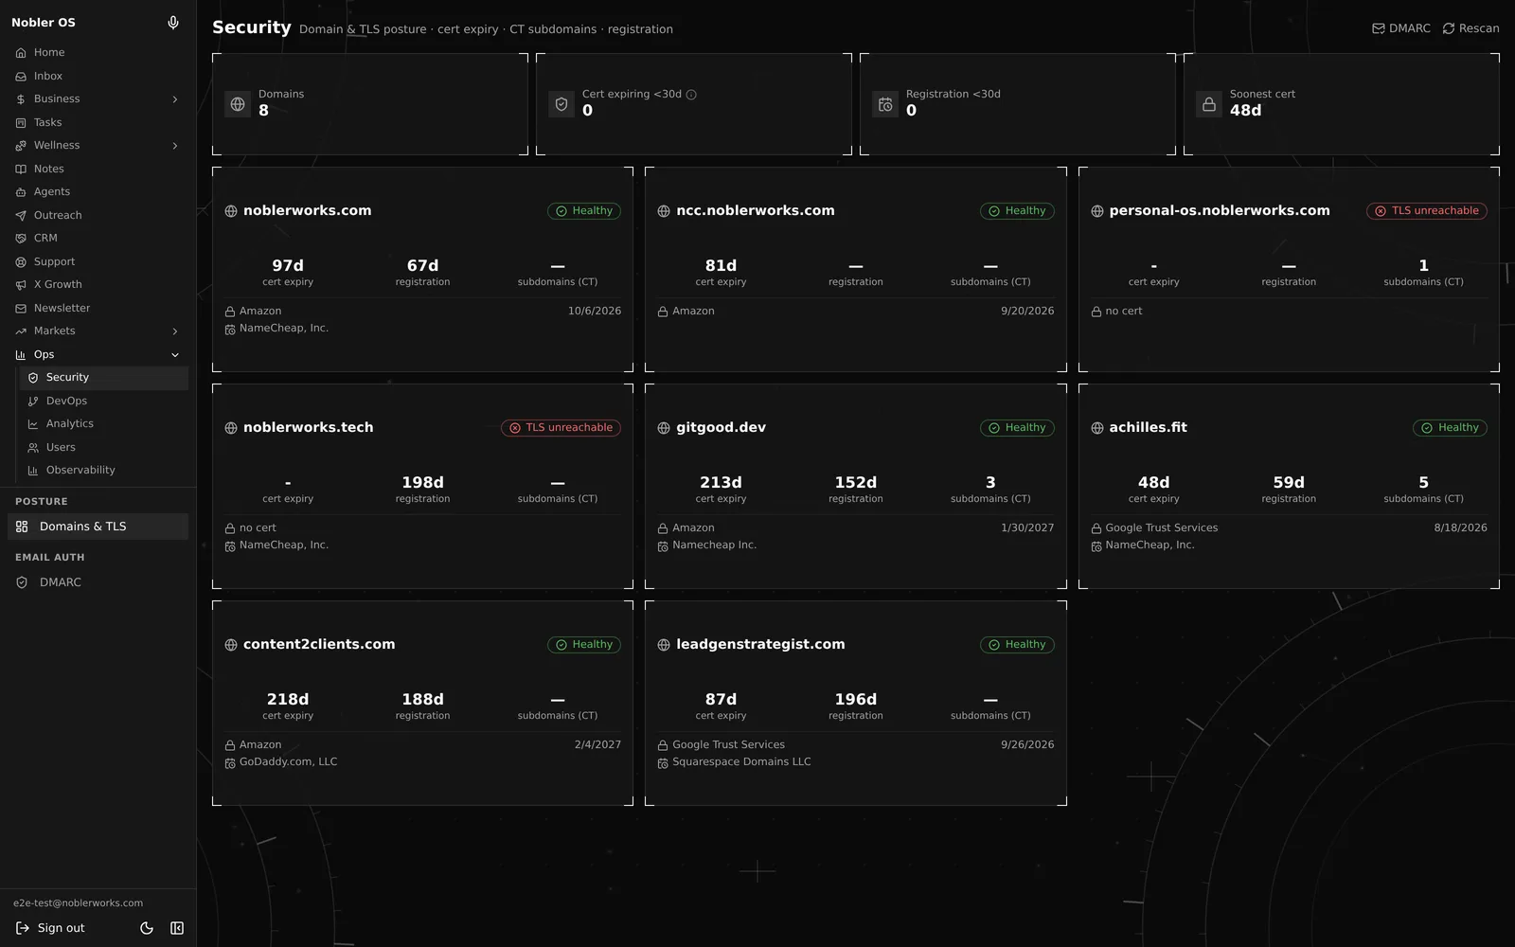Click the Rescan button
The width and height of the screenshot is (1515, 947).
coord(1470,28)
